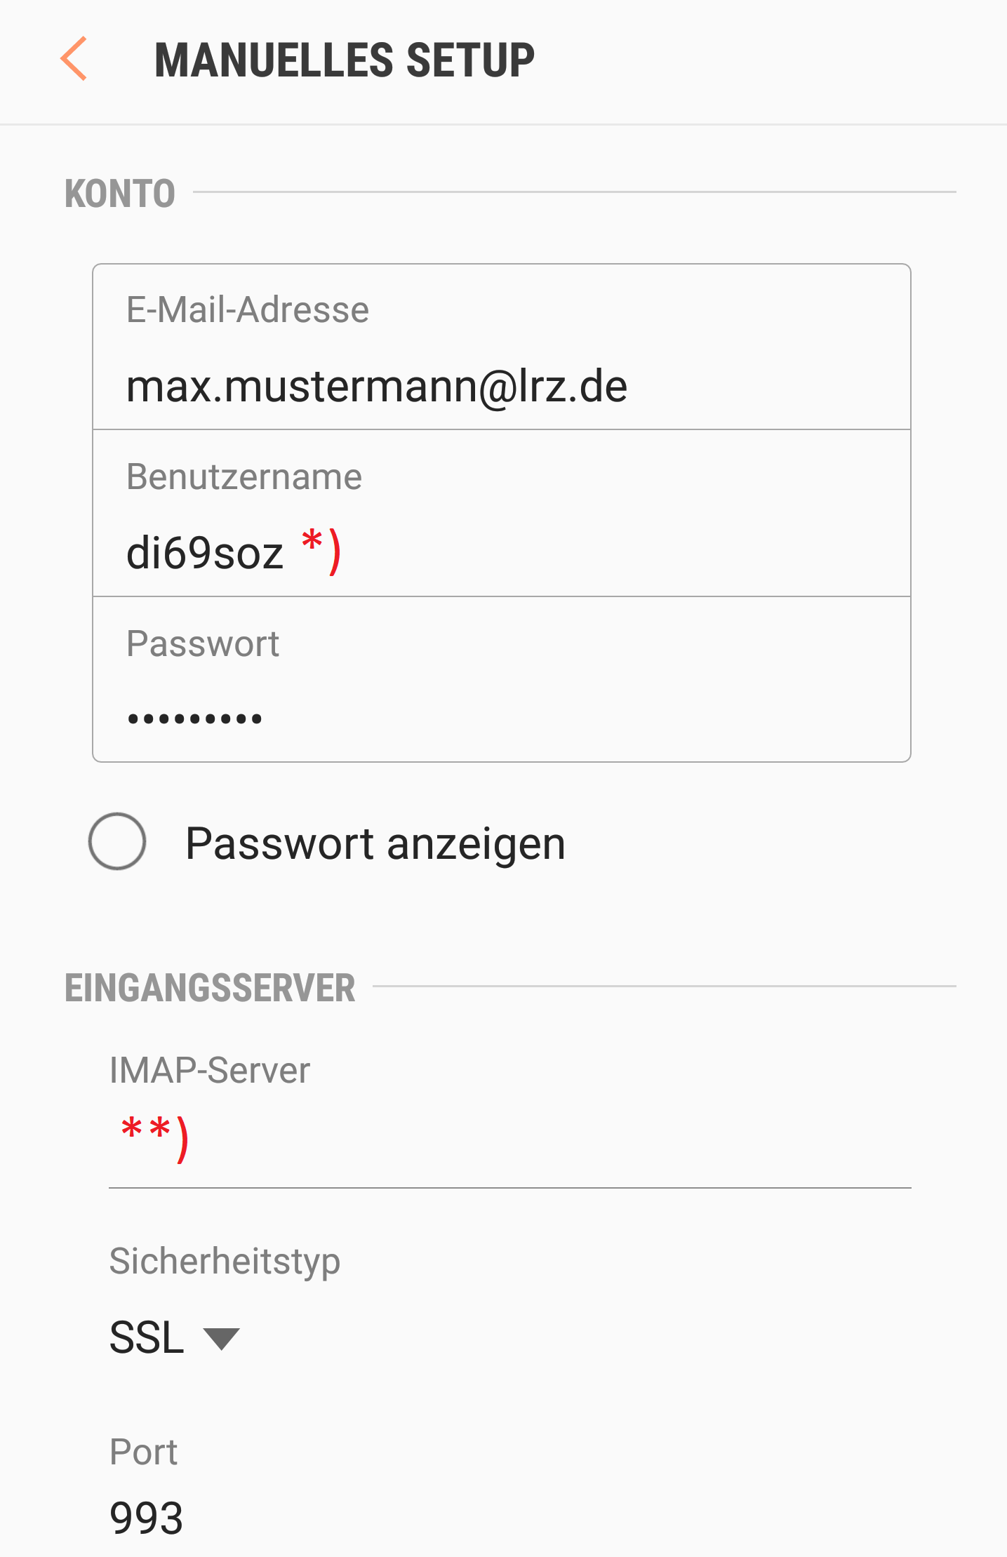
Task: Enable the Passwort anzeigen circle toggle
Action: (117, 841)
